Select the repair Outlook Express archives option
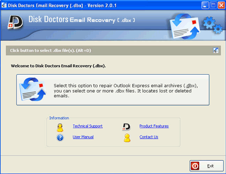 coord(113,90)
